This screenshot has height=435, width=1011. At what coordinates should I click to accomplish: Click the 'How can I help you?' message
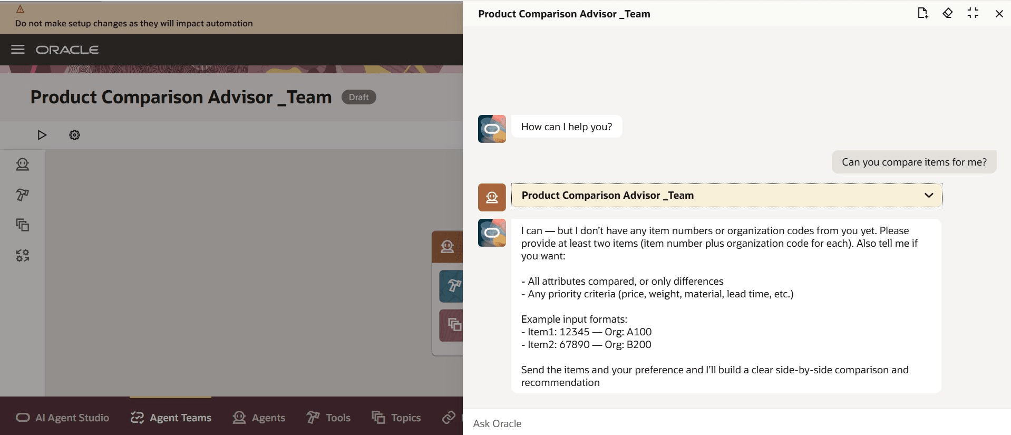(567, 127)
